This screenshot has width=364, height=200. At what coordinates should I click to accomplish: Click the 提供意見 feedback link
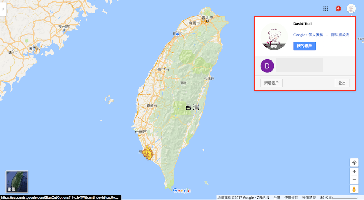point(309,198)
